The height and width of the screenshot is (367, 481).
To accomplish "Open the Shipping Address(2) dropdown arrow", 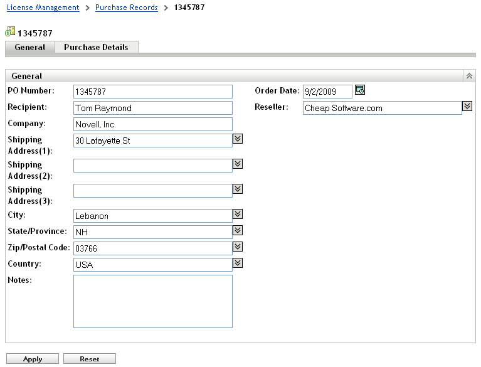I will pyautogui.click(x=238, y=164).
